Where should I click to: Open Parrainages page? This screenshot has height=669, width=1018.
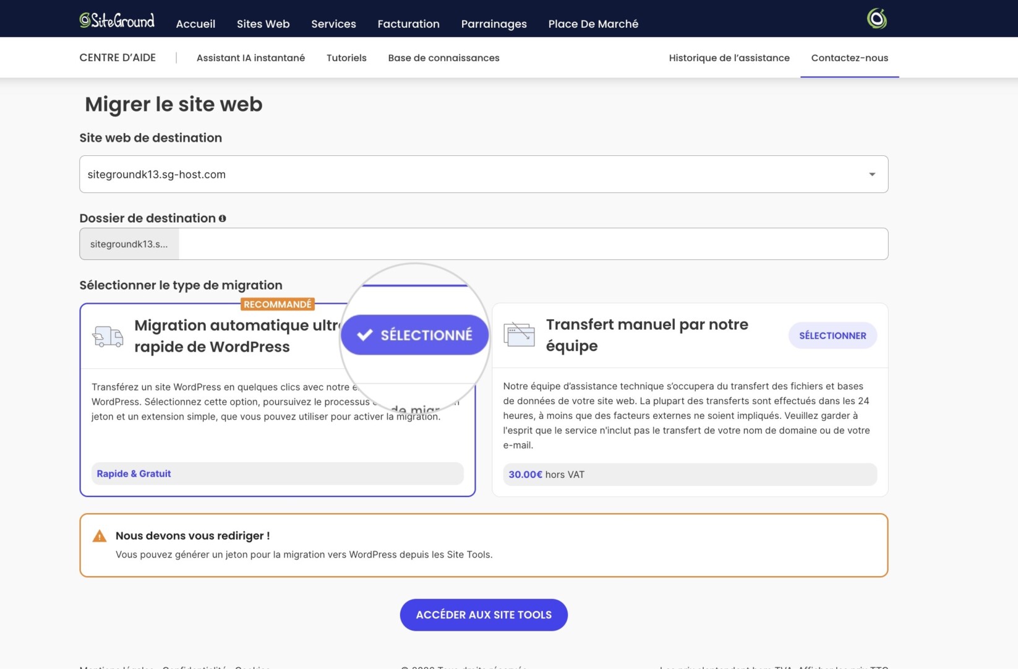point(494,24)
